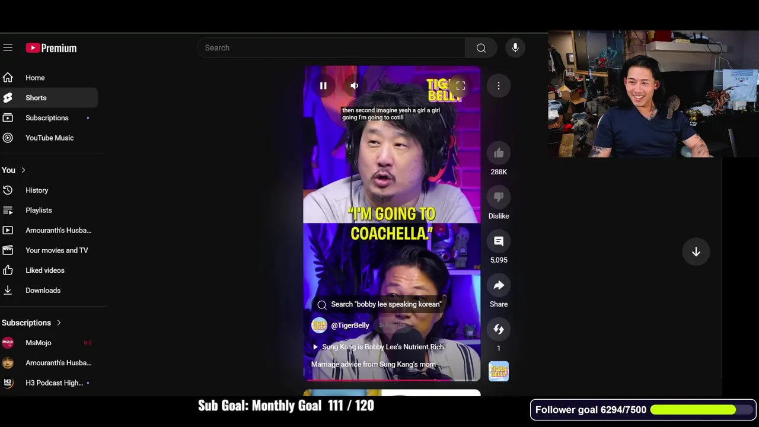Viewport: 759px width, 427px height.
Task: Click the YouTube Music icon
Action: coord(8,138)
